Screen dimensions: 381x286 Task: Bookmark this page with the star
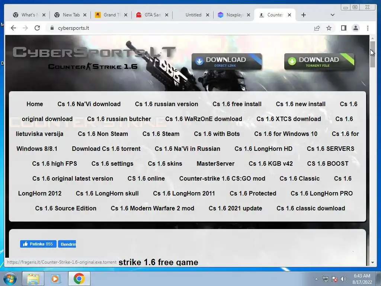(x=329, y=28)
